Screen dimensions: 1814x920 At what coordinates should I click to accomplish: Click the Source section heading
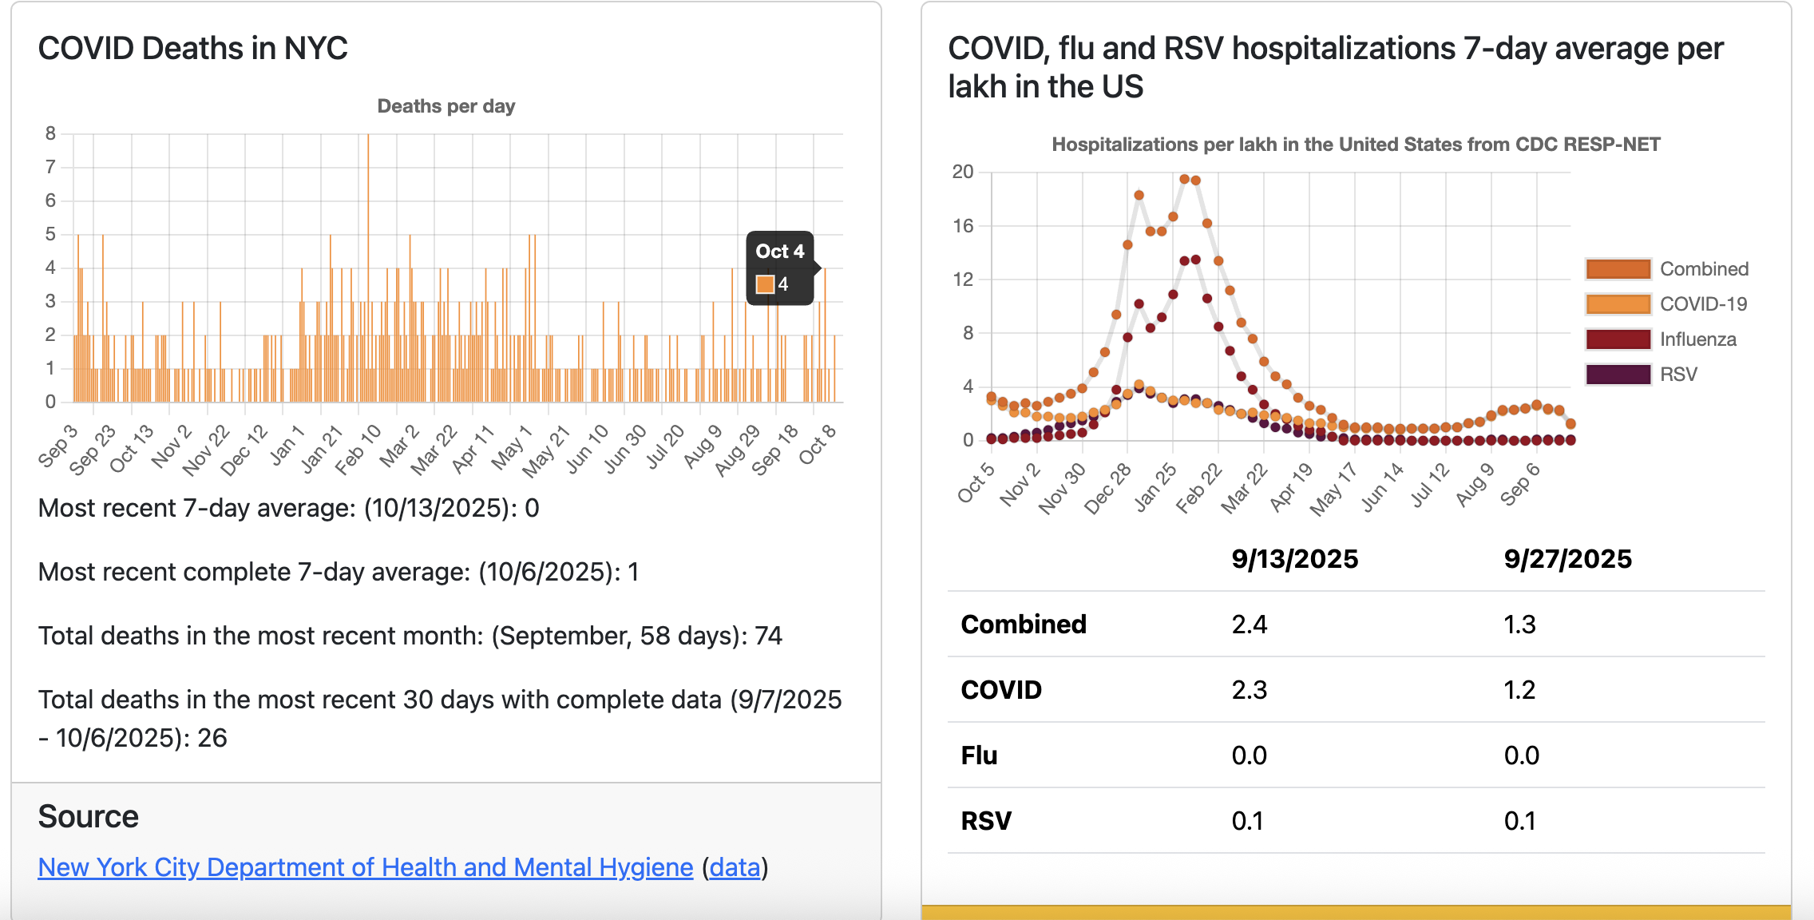tap(88, 817)
